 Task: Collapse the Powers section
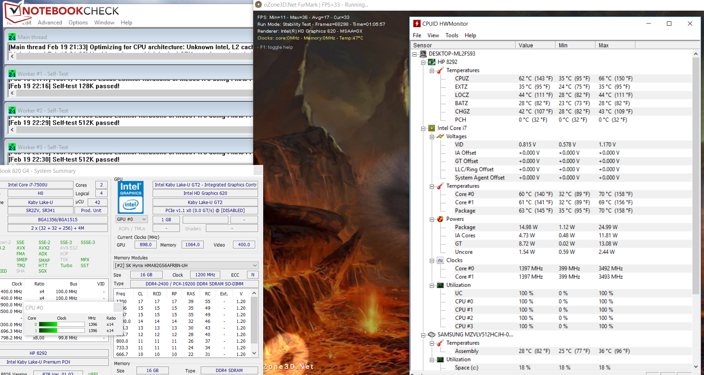point(432,219)
